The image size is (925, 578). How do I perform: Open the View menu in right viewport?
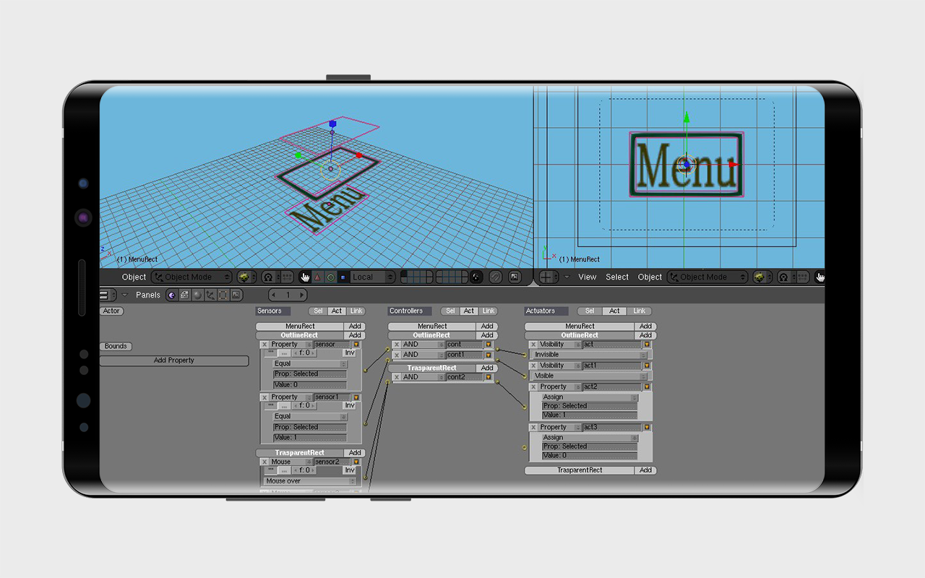[x=588, y=277]
